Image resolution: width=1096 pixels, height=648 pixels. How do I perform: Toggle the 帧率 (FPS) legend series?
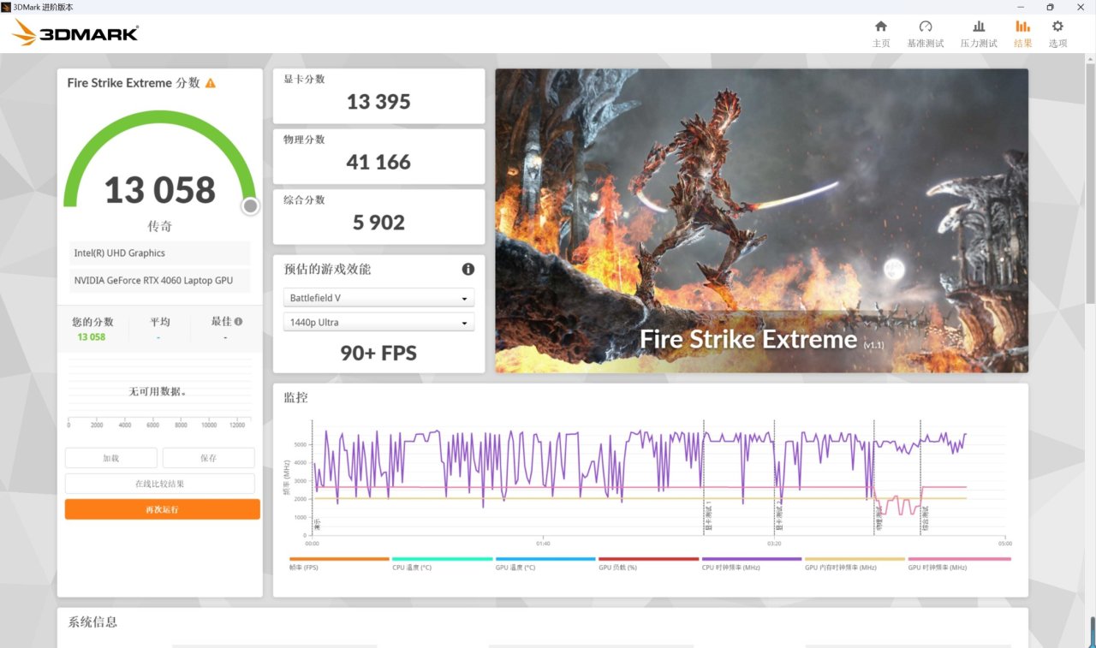point(339,563)
